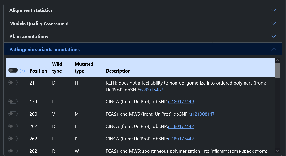
Task: Enable the toggle for position 174 I to T
Action: (x=13, y=101)
